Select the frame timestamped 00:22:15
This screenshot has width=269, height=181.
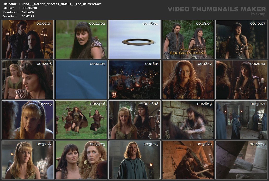click(x=28, y=120)
